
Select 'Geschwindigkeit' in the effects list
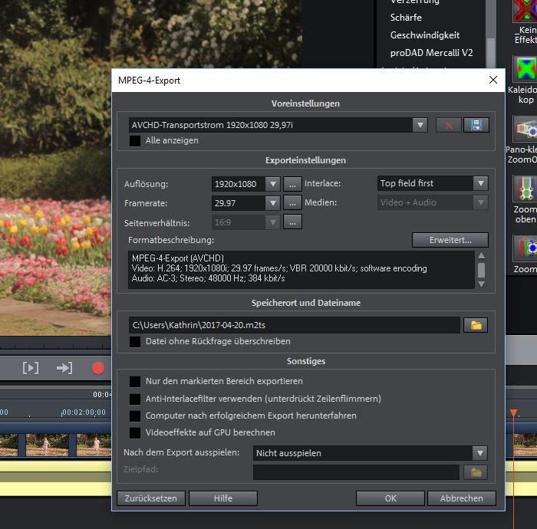click(424, 35)
